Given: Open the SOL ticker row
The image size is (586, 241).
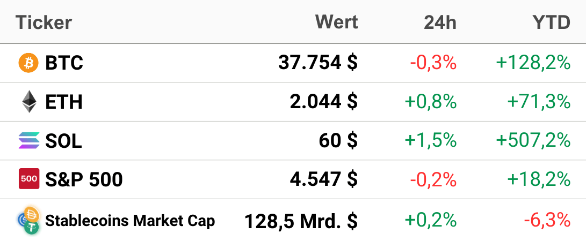Looking at the screenshot, I should click(x=293, y=141).
